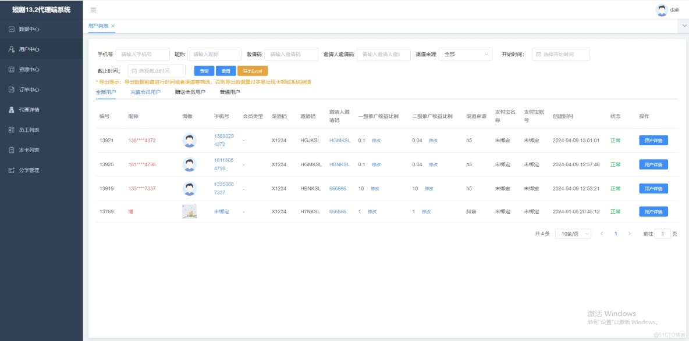This screenshot has width=689, height=341.
Task: Click 修改 next to ratio 10 for user 13919
Action: click(x=374, y=188)
